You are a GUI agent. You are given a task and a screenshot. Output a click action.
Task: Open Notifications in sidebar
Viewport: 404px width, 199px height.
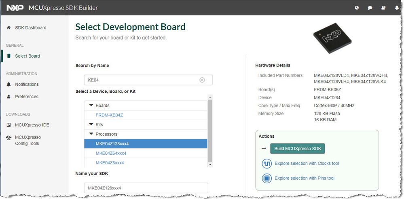pyautogui.click(x=27, y=84)
